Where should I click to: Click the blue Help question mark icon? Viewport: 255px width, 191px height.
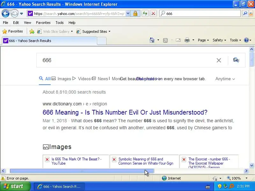246,40
